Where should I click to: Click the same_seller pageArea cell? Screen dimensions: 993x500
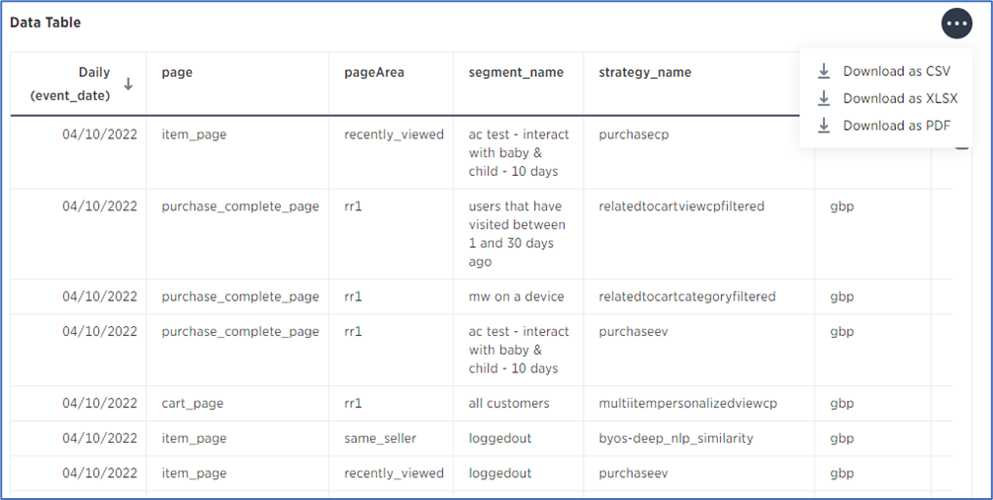[x=380, y=439]
